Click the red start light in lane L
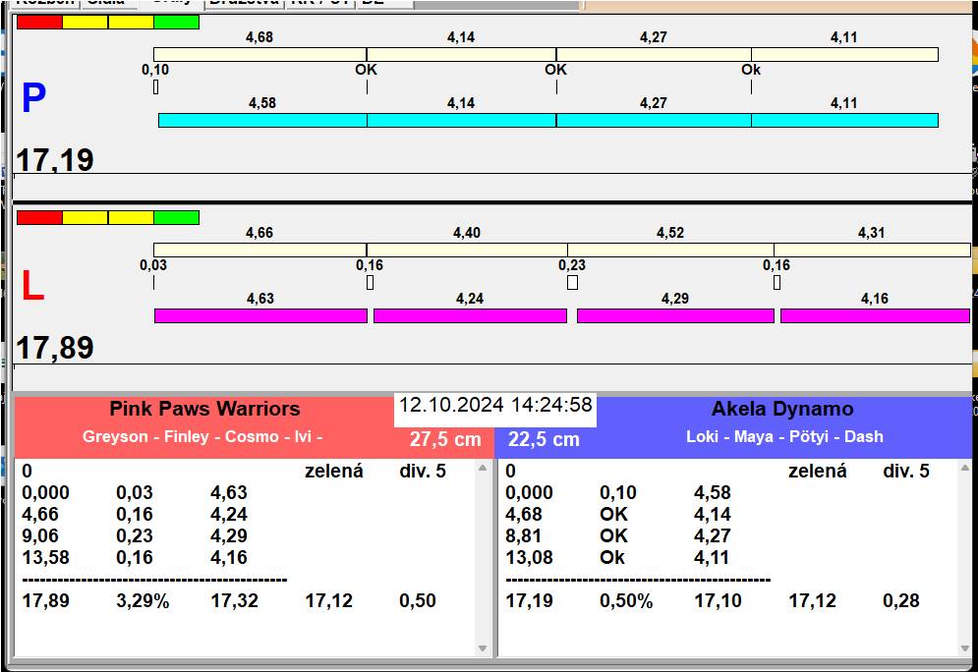This screenshot has height=672, width=978. point(38,217)
